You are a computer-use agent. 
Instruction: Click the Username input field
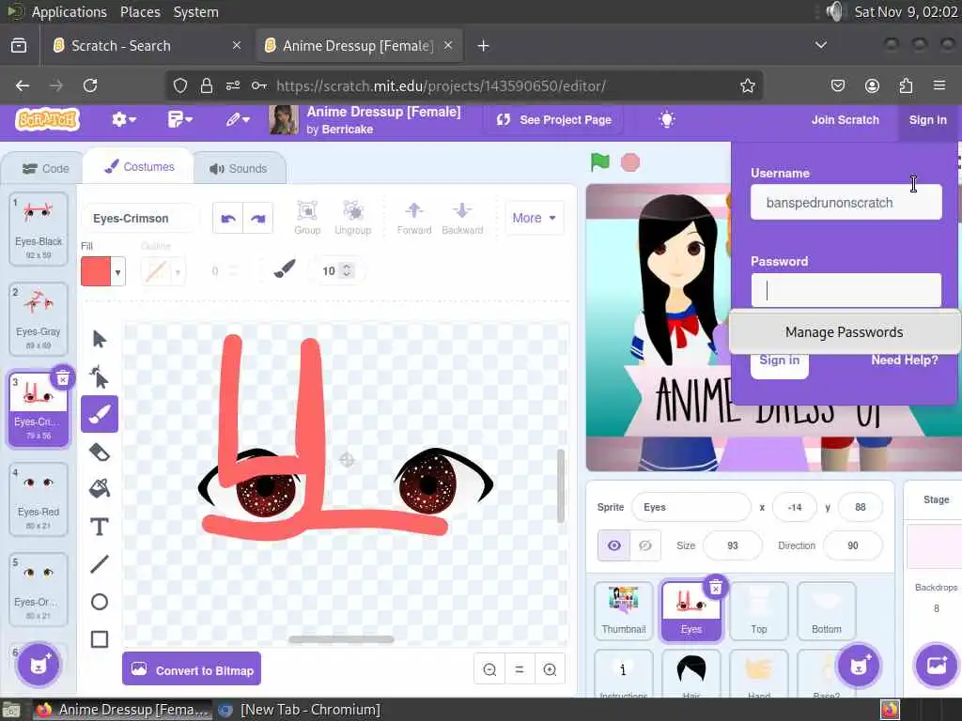846,203
